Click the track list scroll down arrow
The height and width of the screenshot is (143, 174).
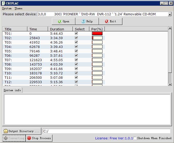[170, 84]
